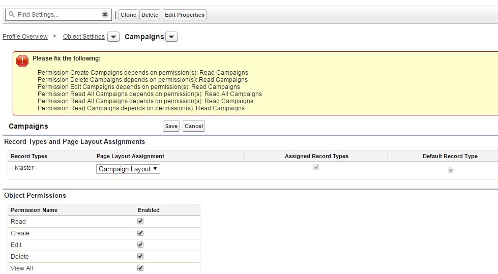Save the Campaigns settings
Screen dimensions: 498x274
point(171,126)
